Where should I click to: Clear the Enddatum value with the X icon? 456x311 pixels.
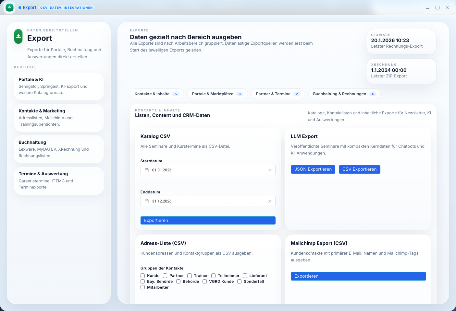(x=269, y=201)
